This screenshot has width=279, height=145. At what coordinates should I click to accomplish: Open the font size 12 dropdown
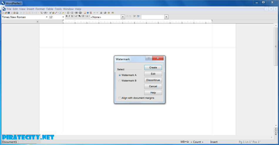coord(63,17)
